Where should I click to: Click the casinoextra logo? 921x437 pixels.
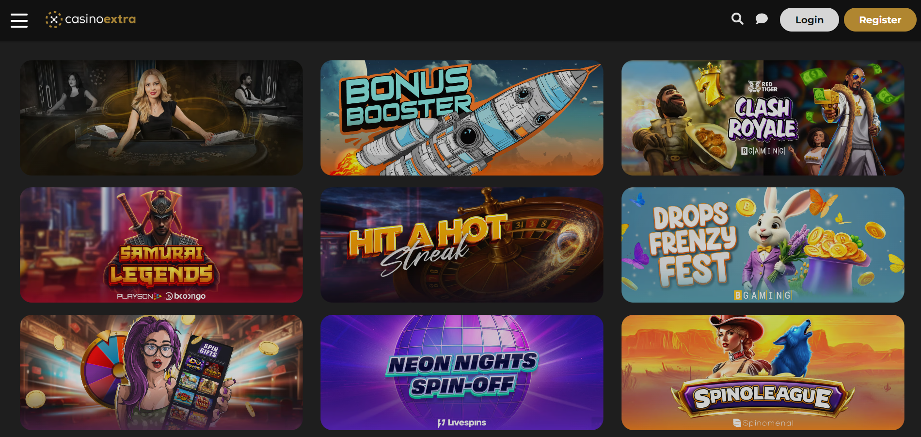click(x=91, y=19)
